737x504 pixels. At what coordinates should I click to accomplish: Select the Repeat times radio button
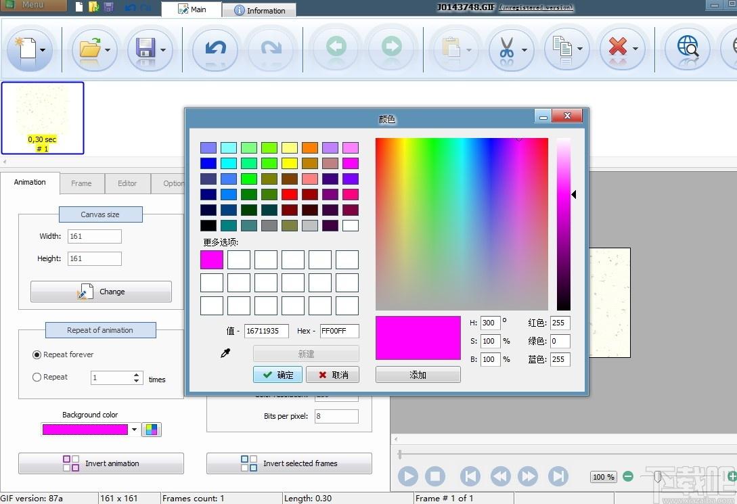coord(37,377)
